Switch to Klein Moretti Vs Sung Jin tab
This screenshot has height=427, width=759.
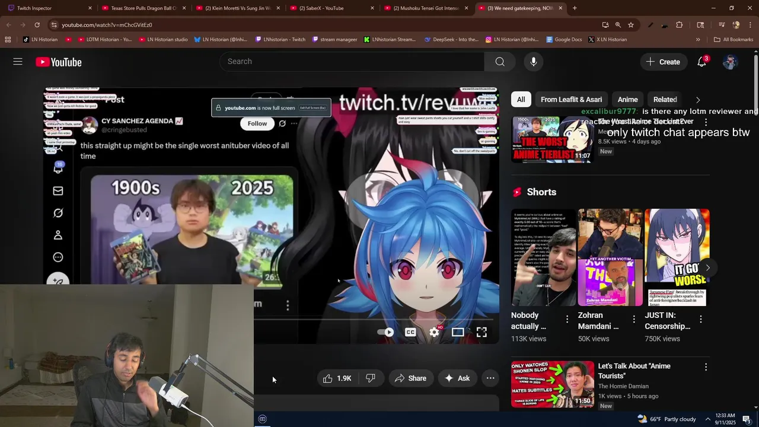point(238,8)
